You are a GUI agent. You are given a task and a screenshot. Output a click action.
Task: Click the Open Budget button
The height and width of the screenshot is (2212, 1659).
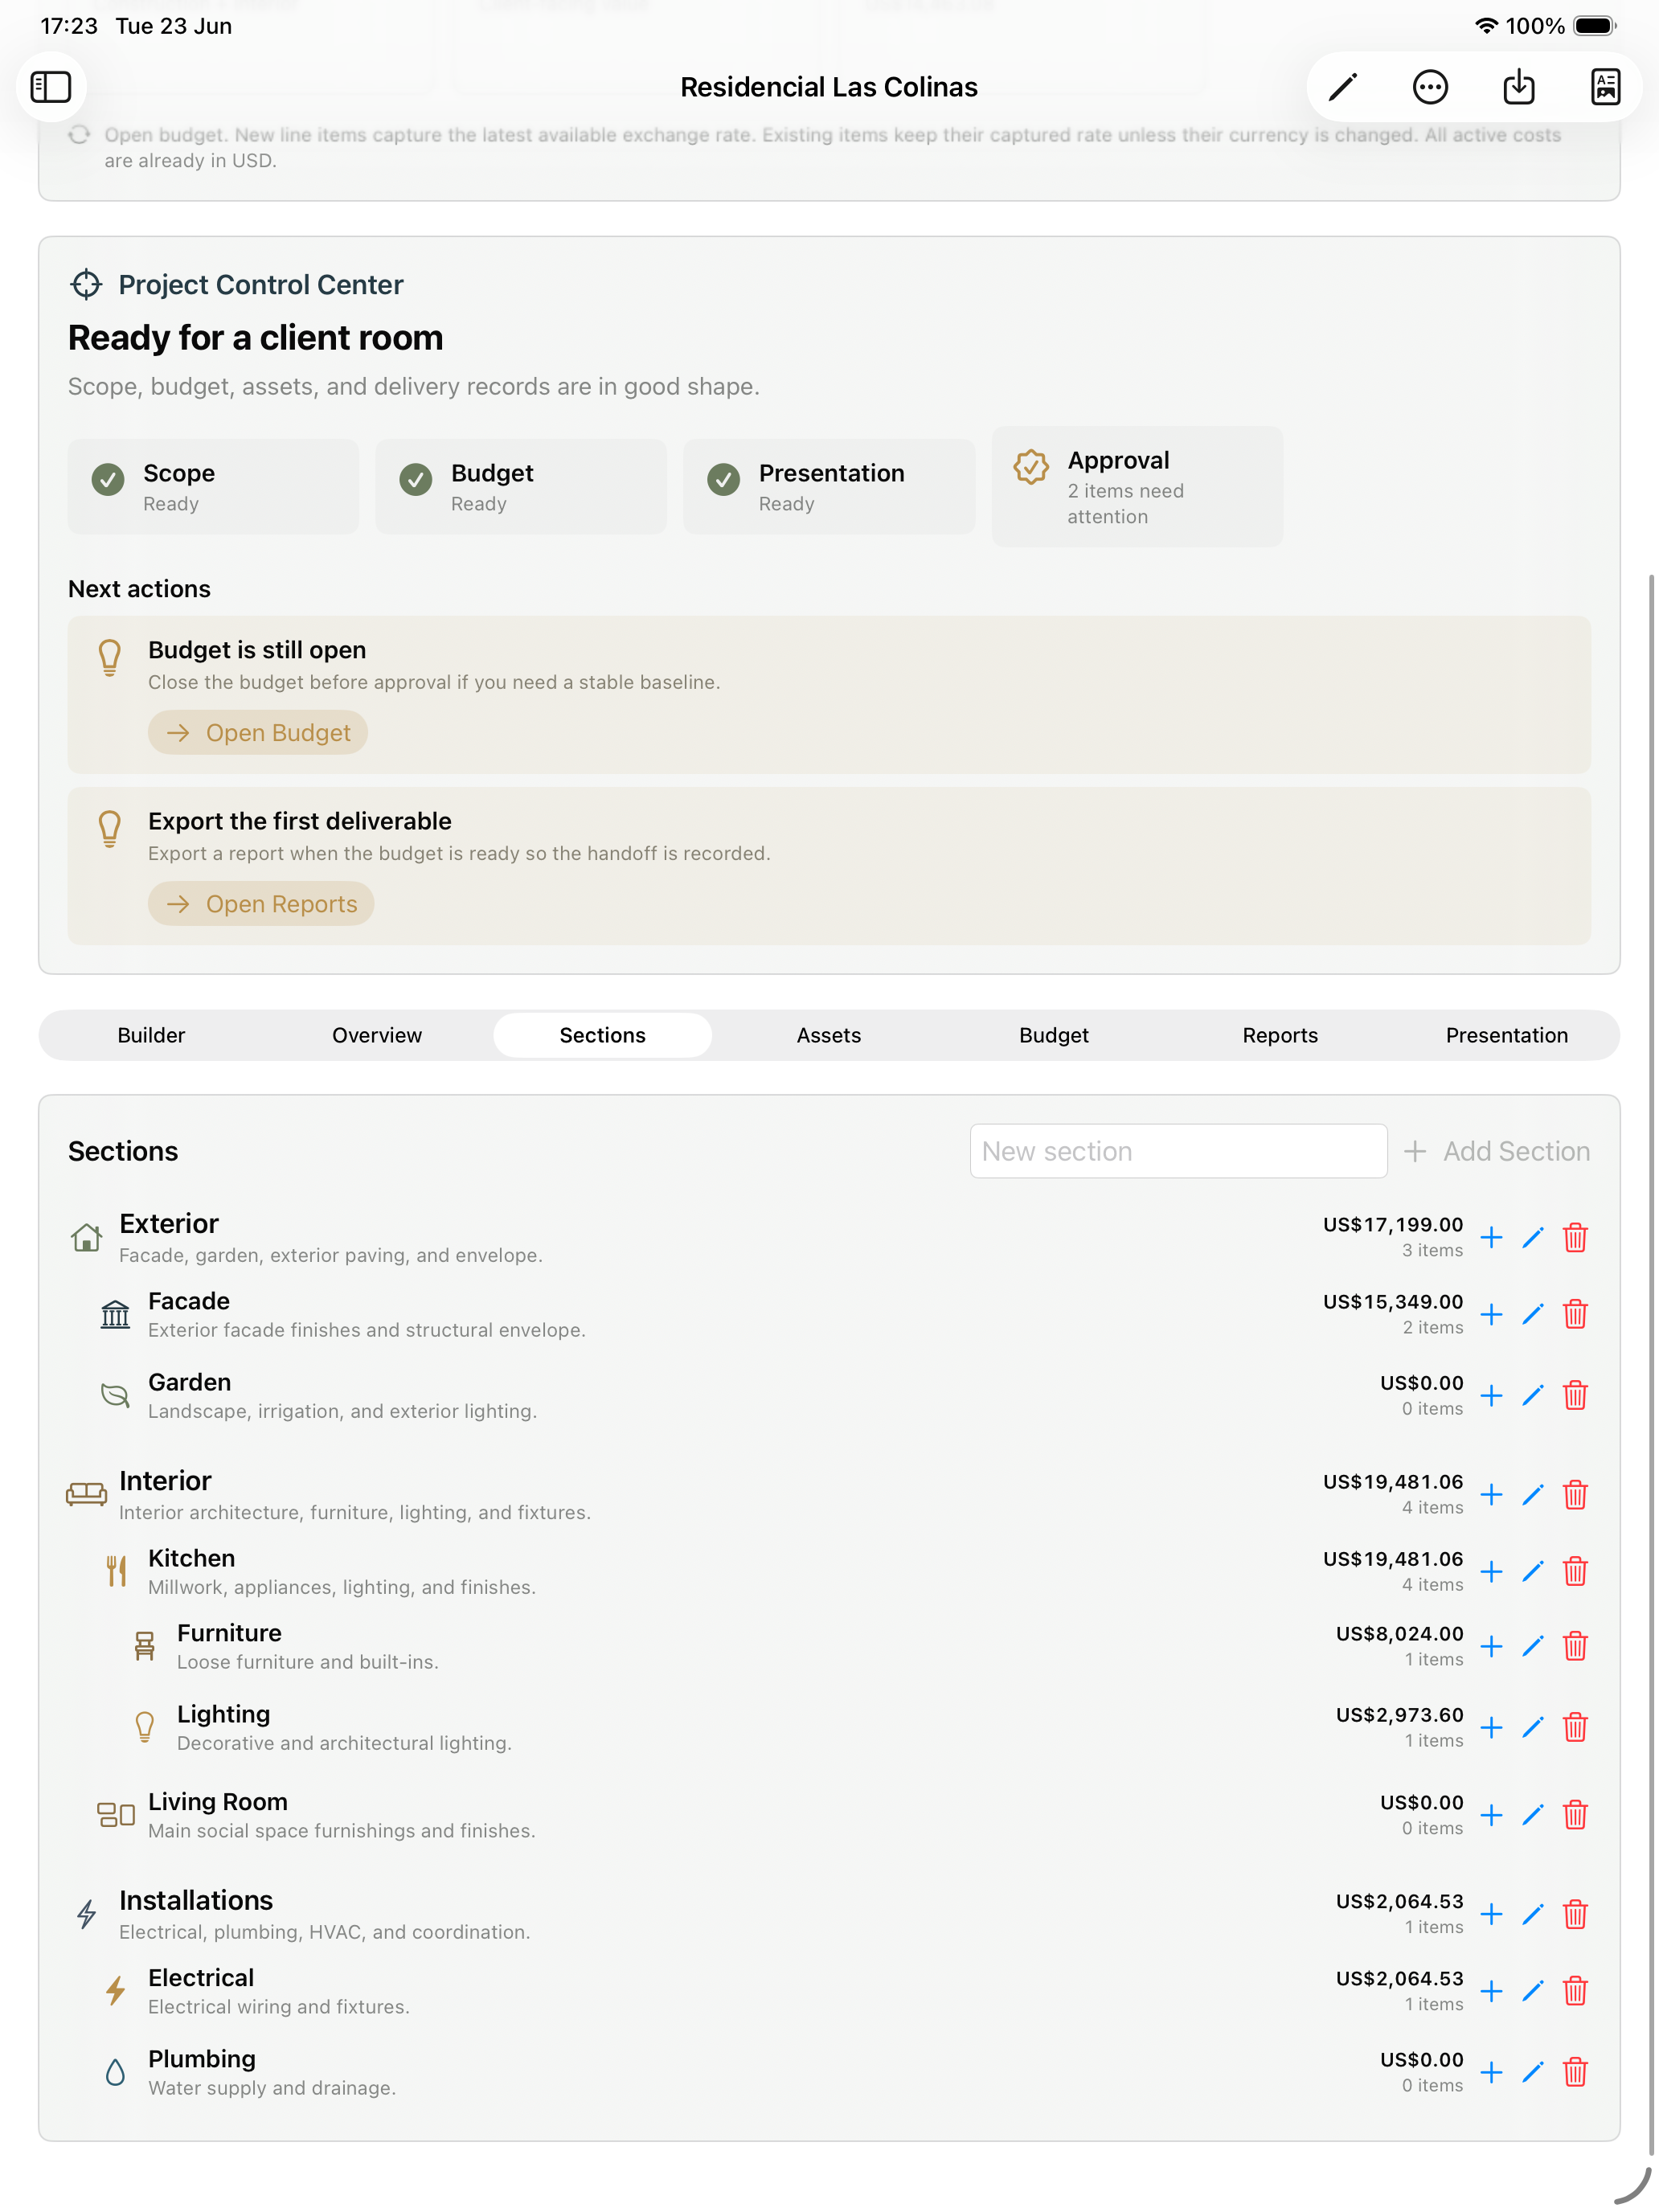pyautogui.click(x=258, y=733)
